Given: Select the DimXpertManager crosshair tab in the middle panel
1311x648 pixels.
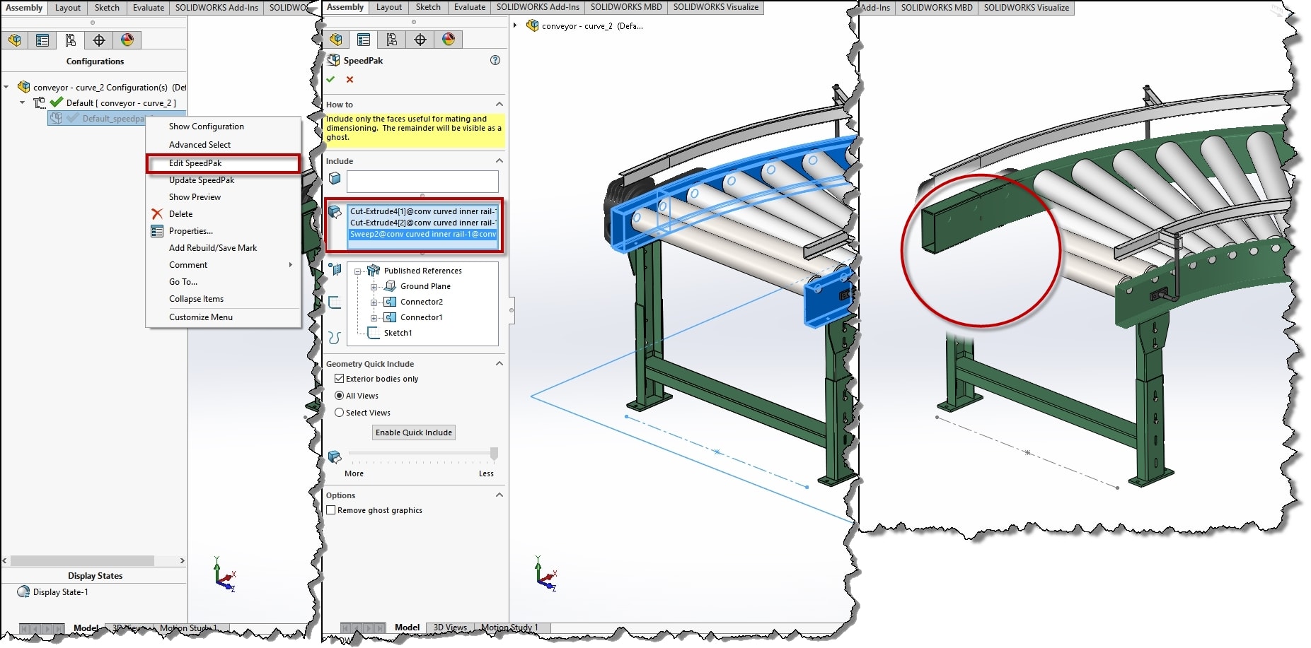Looking at the screenshot, I should [x=420, y=40].
